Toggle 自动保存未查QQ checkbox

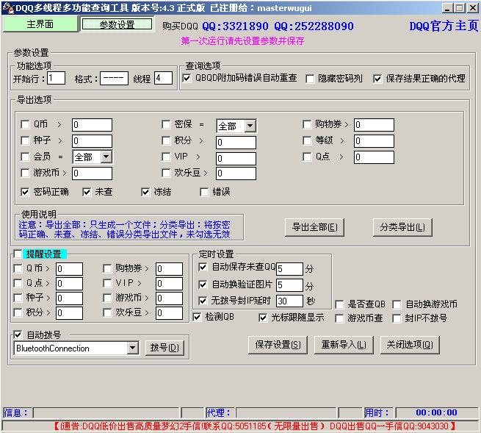click(203, 267)
